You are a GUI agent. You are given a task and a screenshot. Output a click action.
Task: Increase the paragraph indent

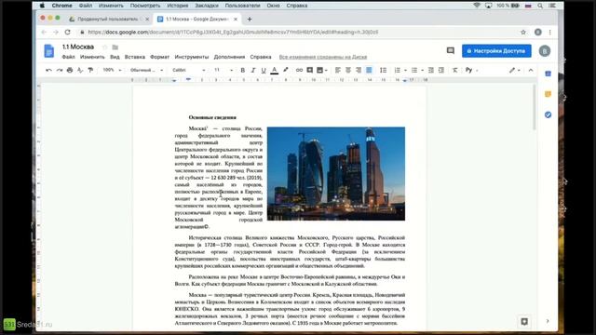click(440, 71)
